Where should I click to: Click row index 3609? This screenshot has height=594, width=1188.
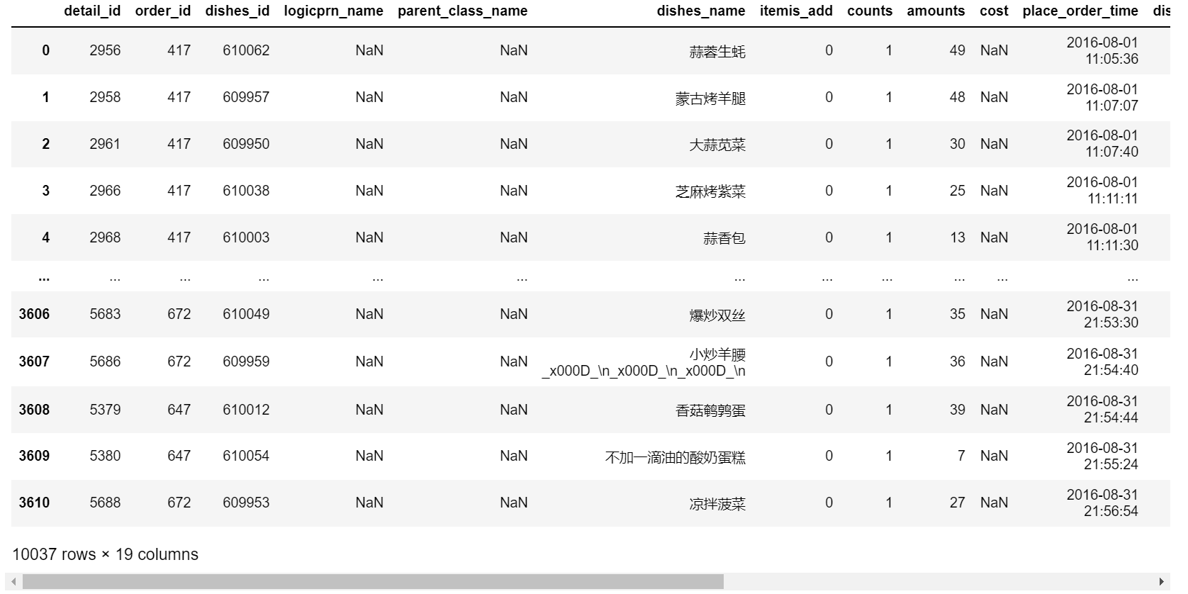pos(34,456)
